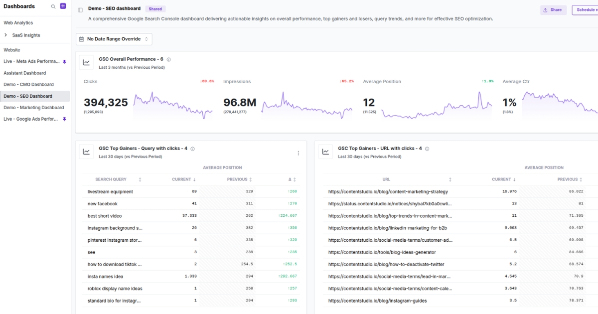
Task: Click the info icon next to GSC Overall Performance
Action: click(x=168, y=58)
